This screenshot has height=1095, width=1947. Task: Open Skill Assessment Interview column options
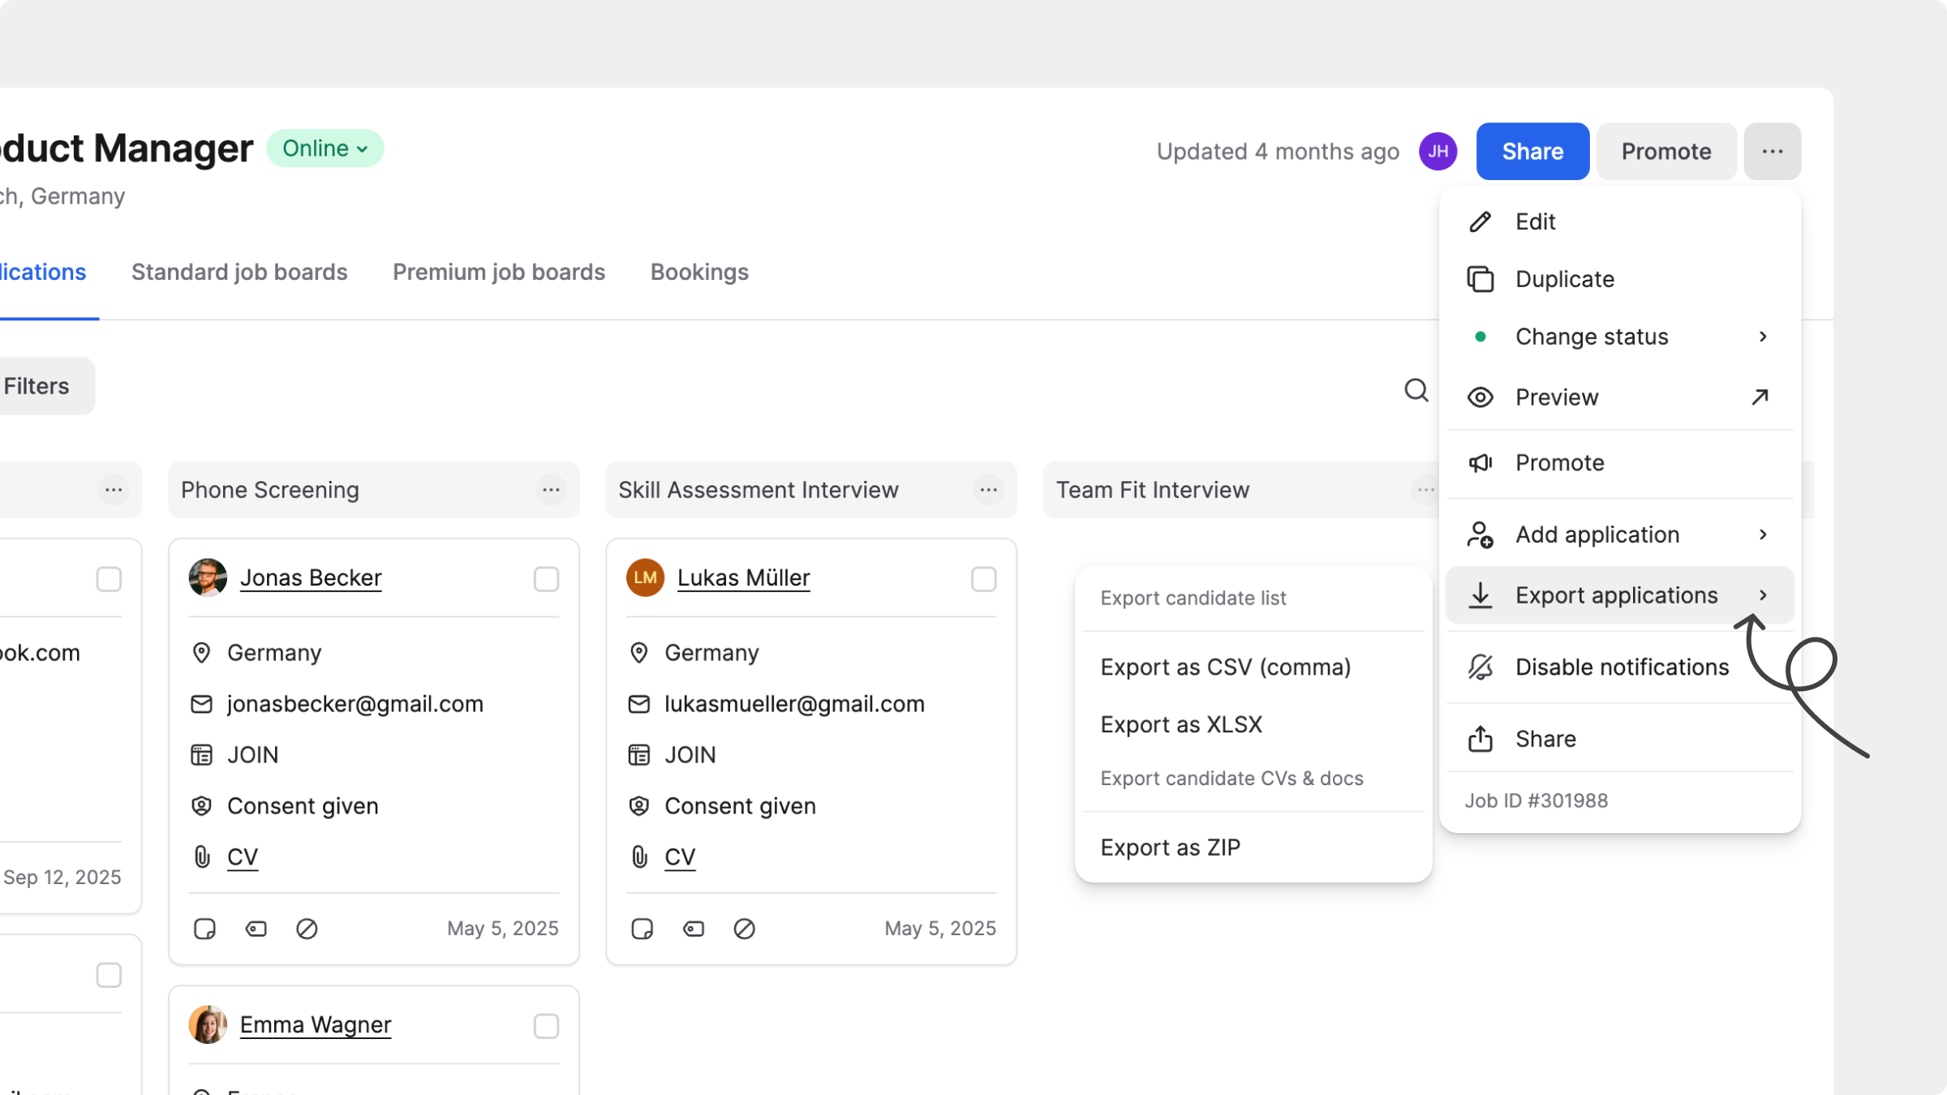point(988,489)
